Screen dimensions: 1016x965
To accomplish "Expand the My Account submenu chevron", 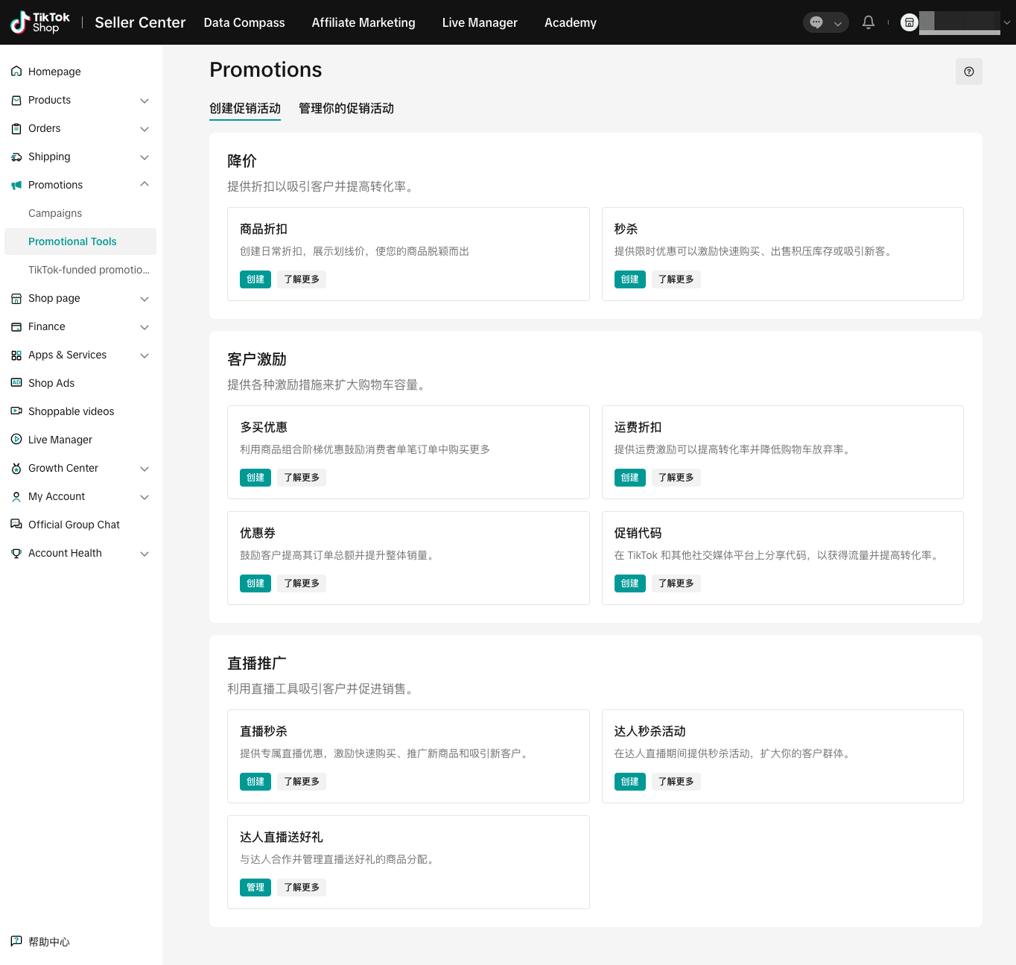I will 145,496.
